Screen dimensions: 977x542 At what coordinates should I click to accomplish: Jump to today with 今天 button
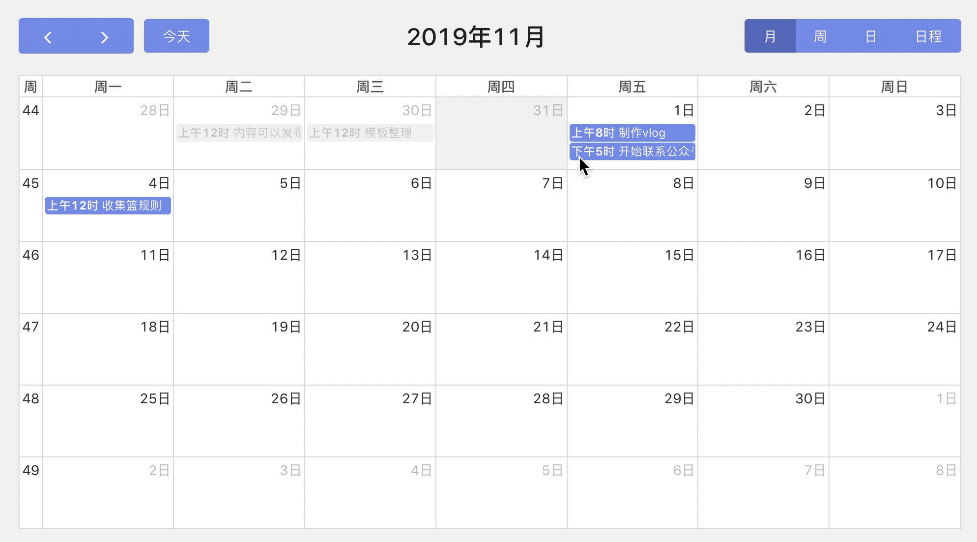[x=176, y=36]
